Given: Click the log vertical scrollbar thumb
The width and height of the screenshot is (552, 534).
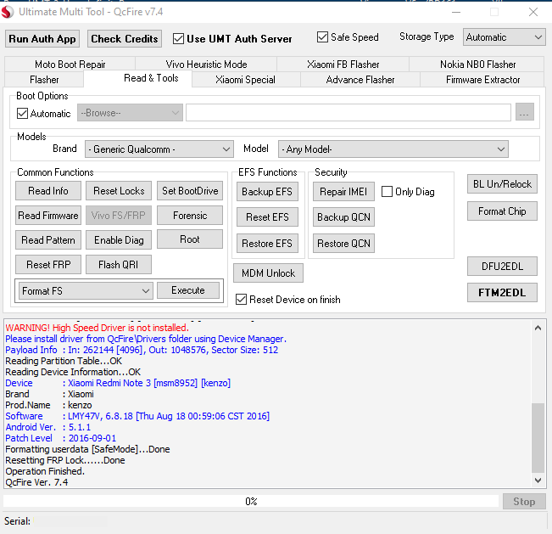Looking at the screenshot, I should click(x=538, y=437).
